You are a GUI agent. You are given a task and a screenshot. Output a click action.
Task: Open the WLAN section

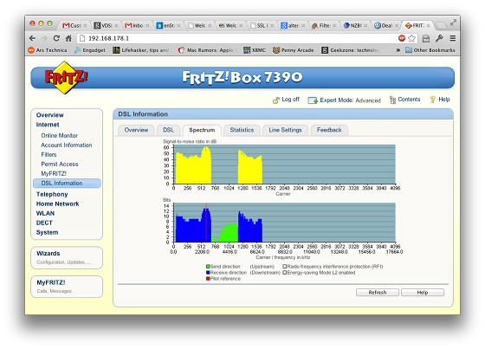(45, 214)
